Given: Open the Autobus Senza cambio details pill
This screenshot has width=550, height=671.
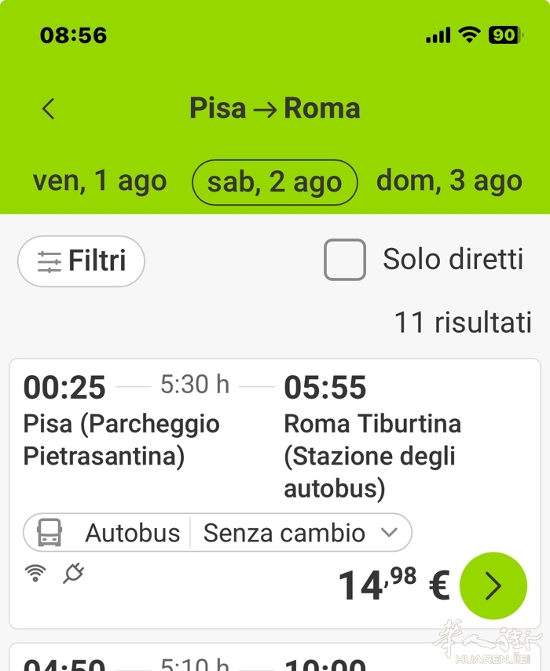Looking at the screenshot, I should point(218,532).
